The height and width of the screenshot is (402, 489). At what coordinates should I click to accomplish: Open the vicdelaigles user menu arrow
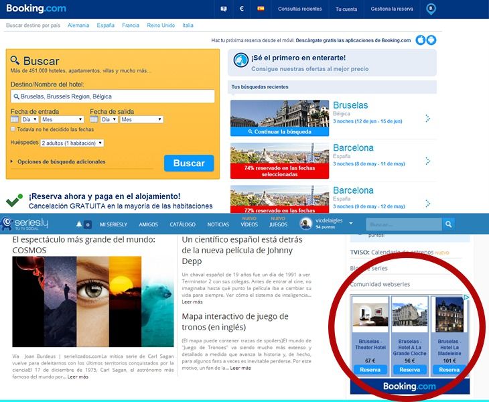coord(350,223)
